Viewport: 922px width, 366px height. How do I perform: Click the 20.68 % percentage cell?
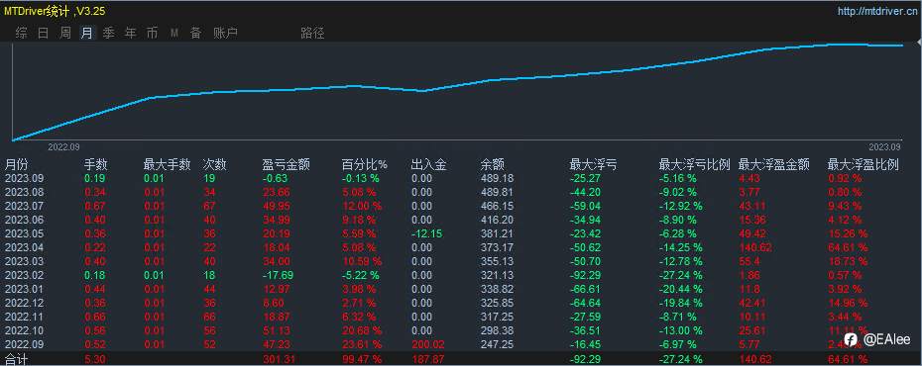(x=362, y=330)
